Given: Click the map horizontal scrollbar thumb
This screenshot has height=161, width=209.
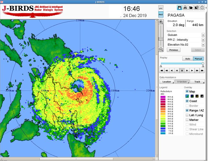Looking at the screenshot, I should click(76, 159).
